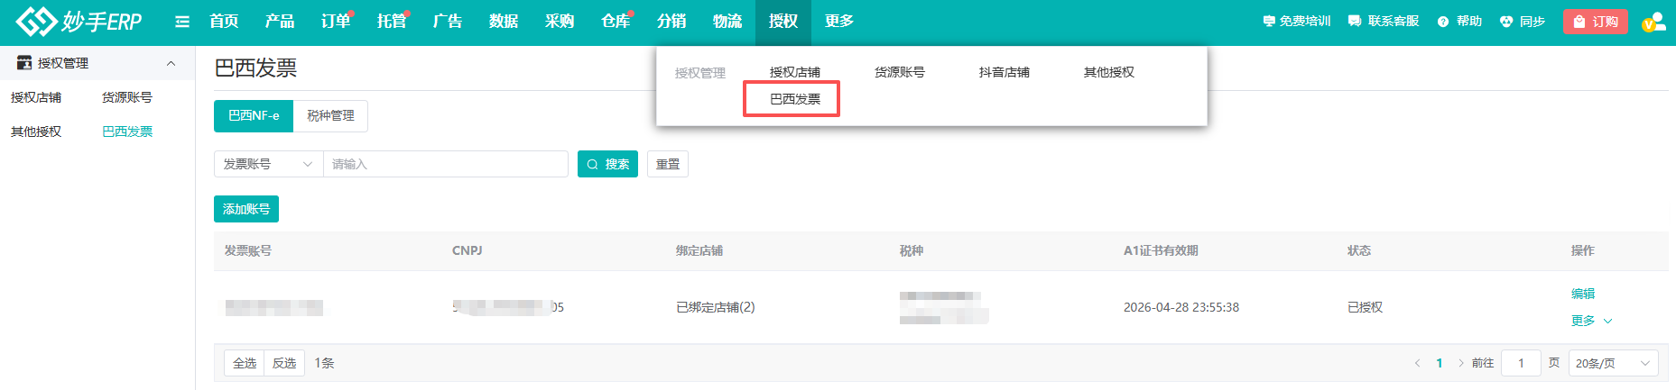The image size is (1676, 390).
Task: Choose 授权店铺 in the dropdown panel
Action: coord(795,72)
